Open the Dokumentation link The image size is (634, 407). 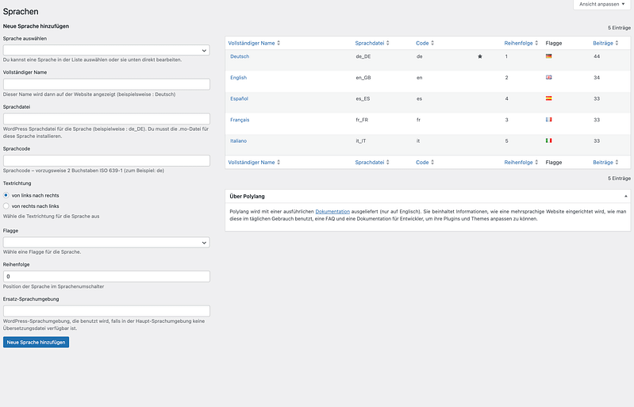click(x=332, y=212)
